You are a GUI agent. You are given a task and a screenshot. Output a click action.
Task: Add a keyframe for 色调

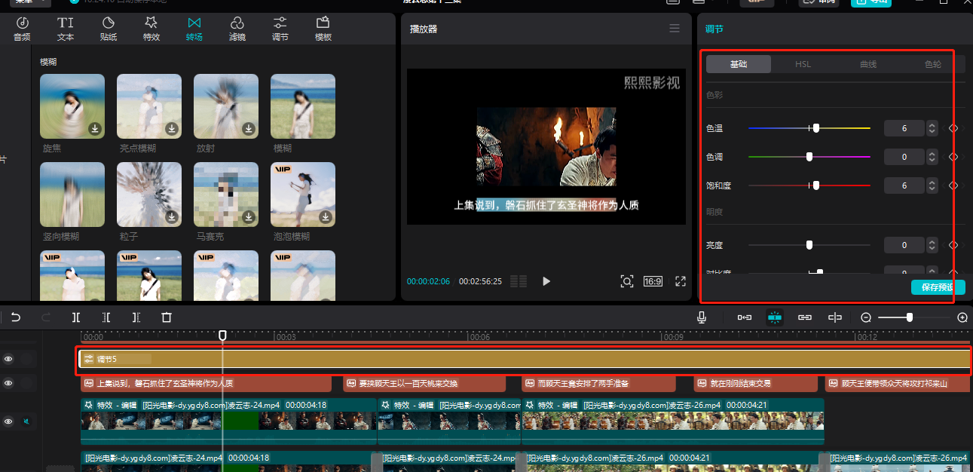[953, 157]
